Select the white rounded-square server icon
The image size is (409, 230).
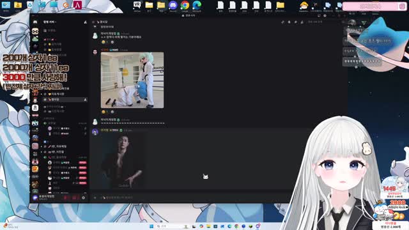(x=35, y=107)
